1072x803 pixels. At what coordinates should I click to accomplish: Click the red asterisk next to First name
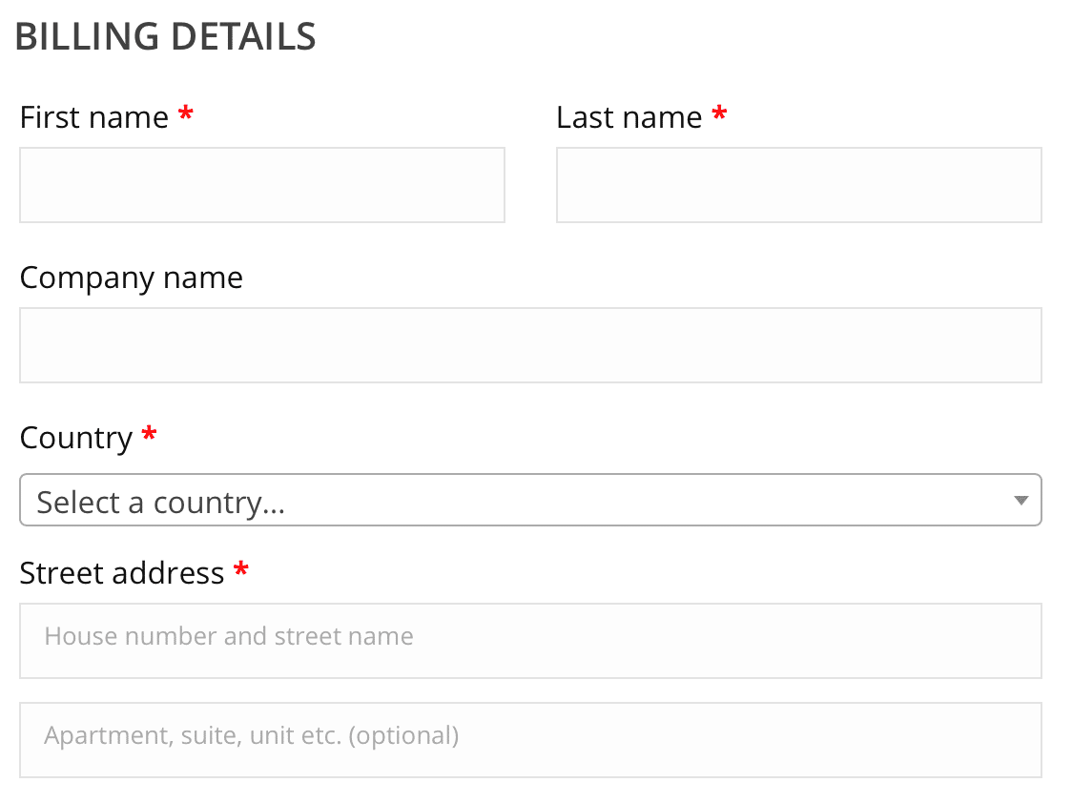(x=186, y=114)
